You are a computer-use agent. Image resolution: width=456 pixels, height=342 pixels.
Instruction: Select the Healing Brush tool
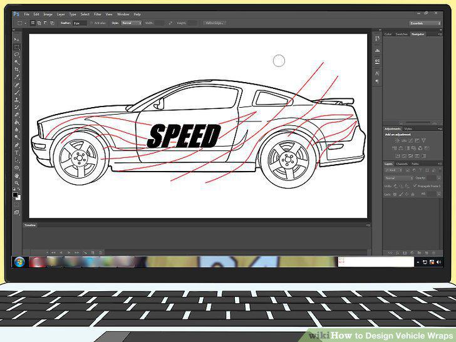click(16, 85)
